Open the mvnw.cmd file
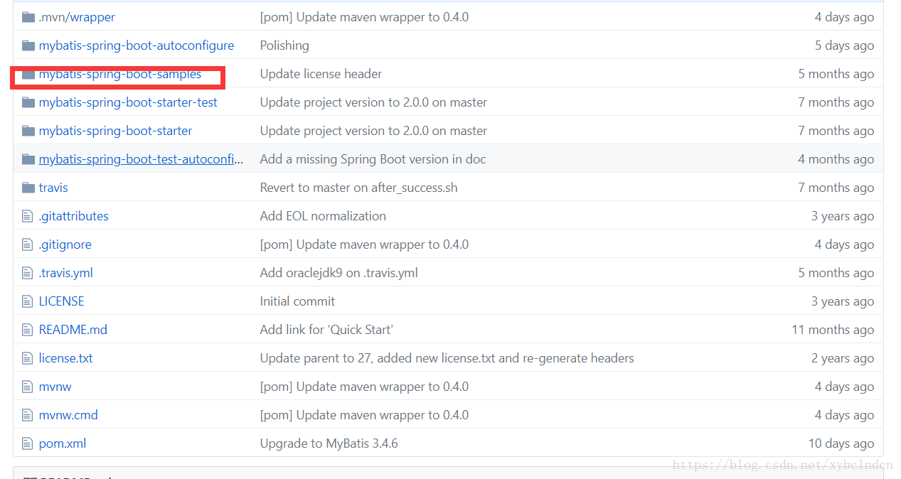The height and width of the screenshot is (479, 901). 68,415
